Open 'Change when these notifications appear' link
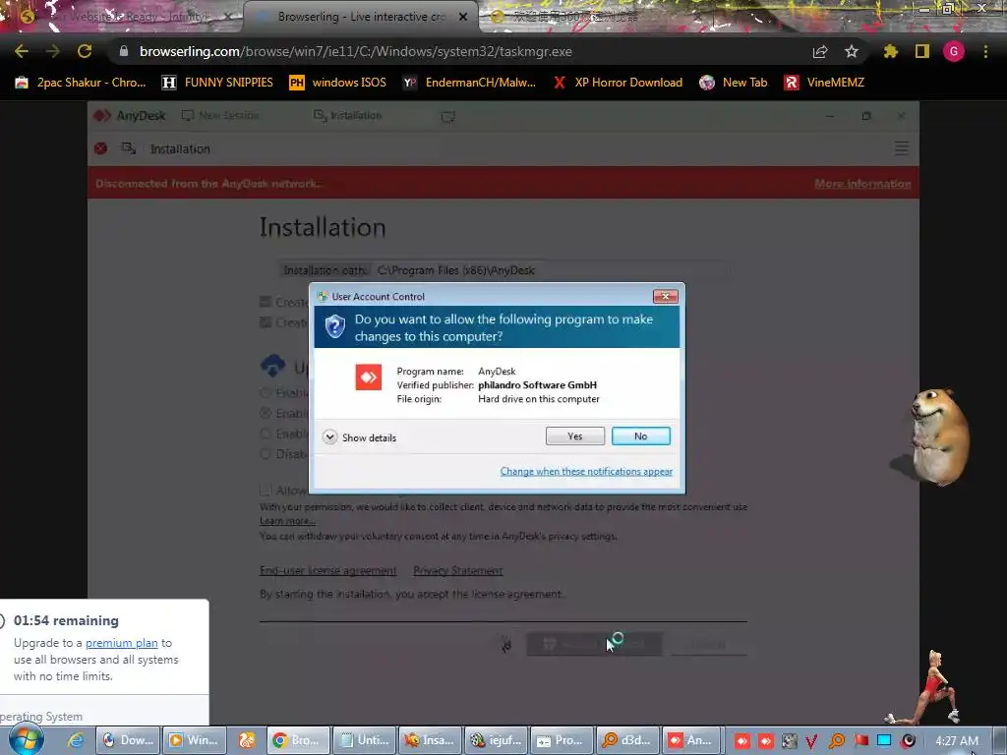 click(x=586, y=471)
